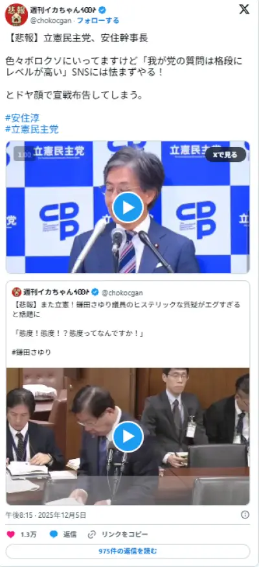
Task: Open the @chokocgan handle at top
Action: pyautogui.click(x=51, y=21)
